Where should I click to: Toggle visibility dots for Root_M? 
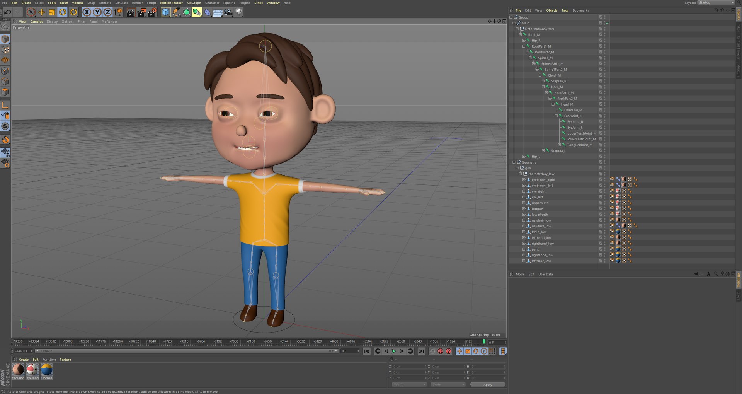(x=605, y=34)
